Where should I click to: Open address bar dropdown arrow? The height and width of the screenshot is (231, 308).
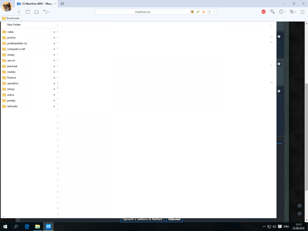[215, 11]
